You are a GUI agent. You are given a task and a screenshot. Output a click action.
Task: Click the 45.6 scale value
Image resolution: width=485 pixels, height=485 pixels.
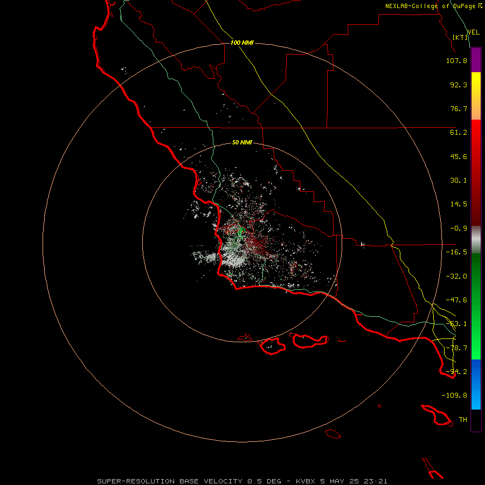click(x=459, y=156)
